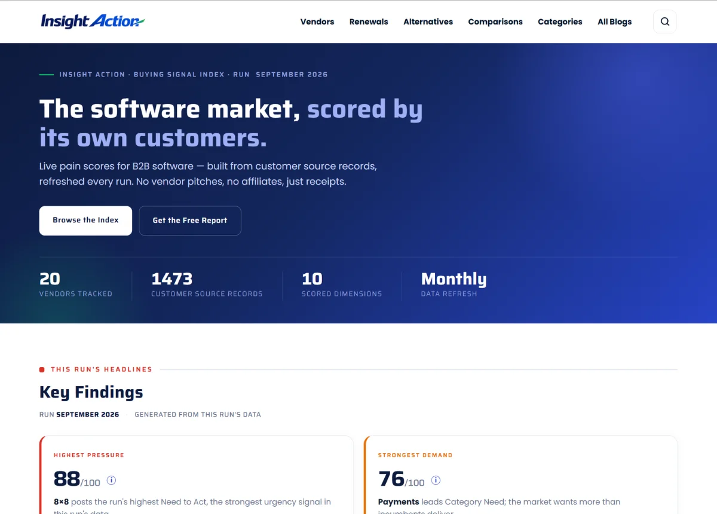Open Categories menu item
The width and height of the screenshot is (717, 514).
click(x=560, y=22)
